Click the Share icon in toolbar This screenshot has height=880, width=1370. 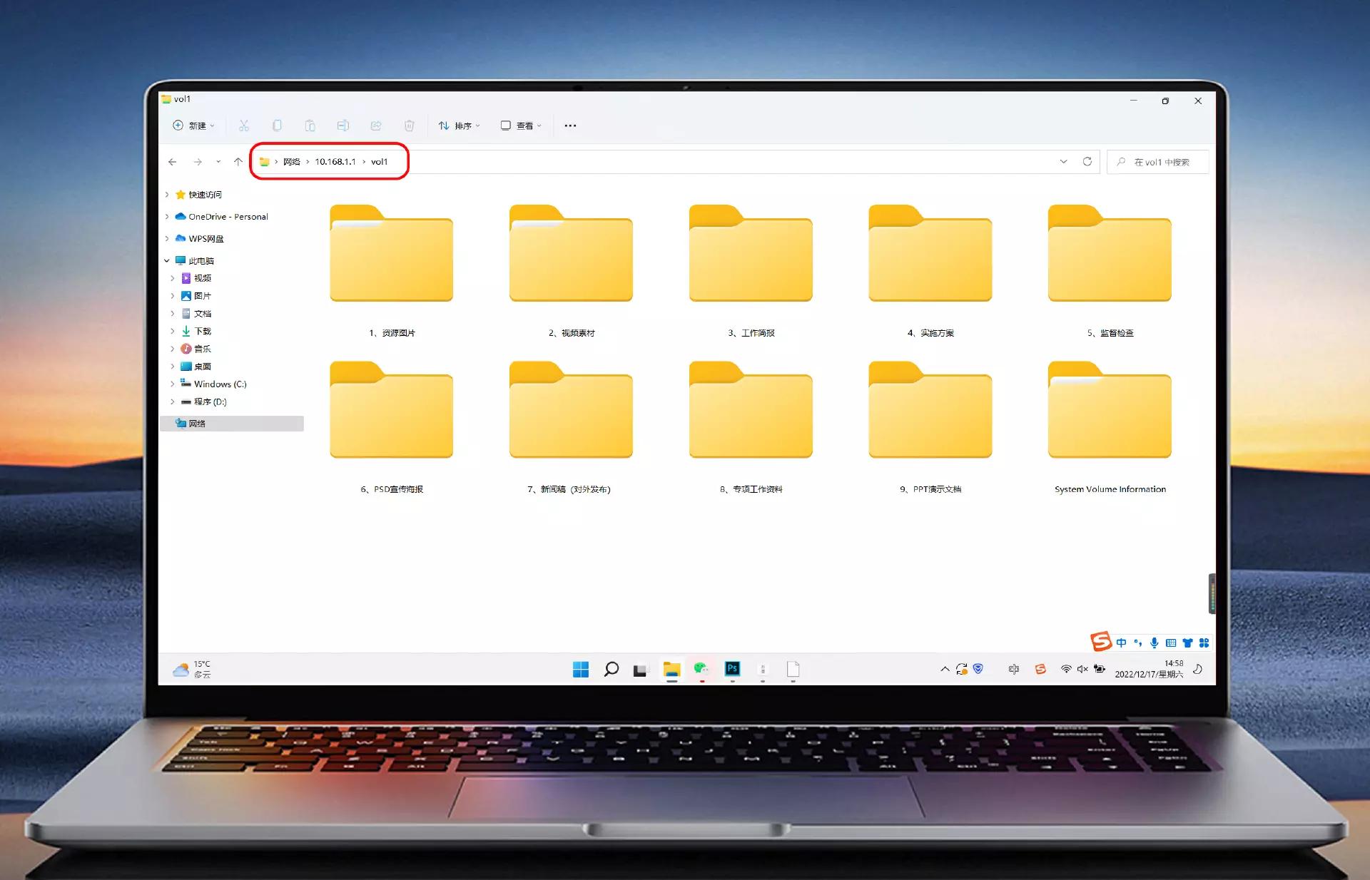pyautogui.click(x=376, y=126)
